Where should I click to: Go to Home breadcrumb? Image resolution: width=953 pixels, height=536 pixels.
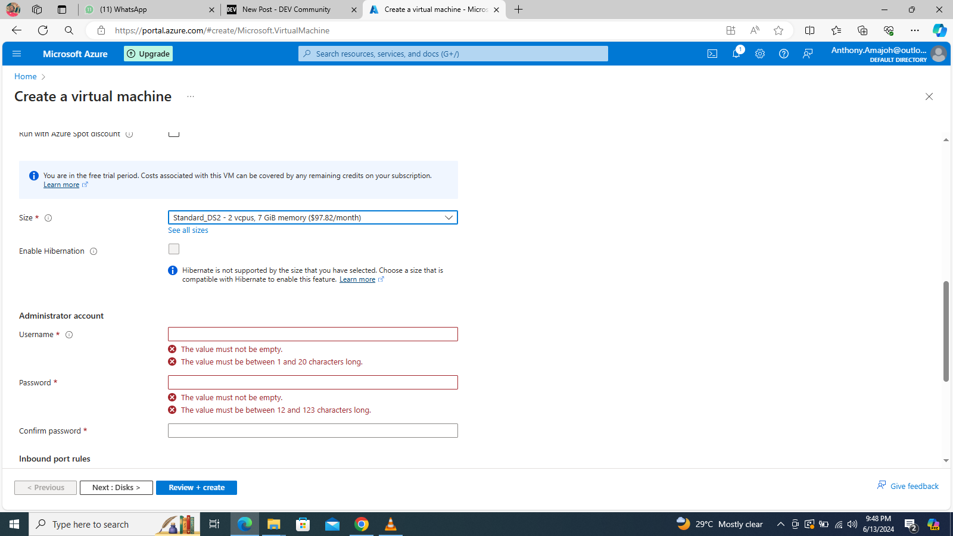coord(26,76)
